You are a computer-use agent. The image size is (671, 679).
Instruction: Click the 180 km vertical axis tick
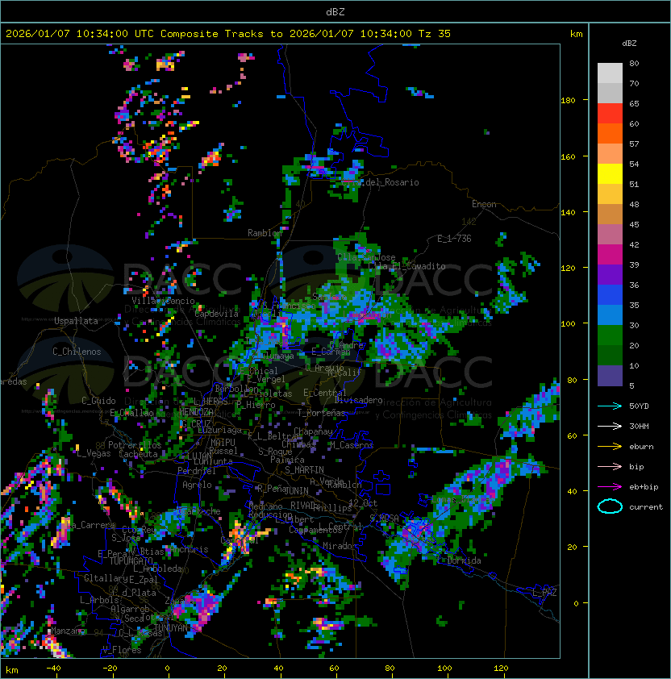click(x=567, y=100)
